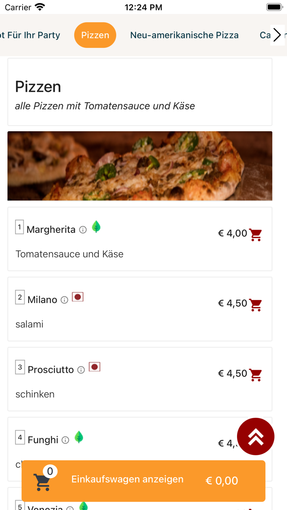The width and height of the screenshot is (287, 510).
Task: Expand more categories with the right chevron
Action: (277, 35)
